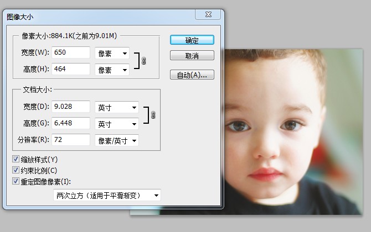Image resolution: width=371 pixels, height=232 pixels.
Task: Toggle the 缩放样式(Y) checkbox
Action: 16,159
